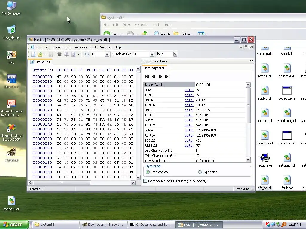306x229 pixels.
Task: Expand the Open file dropdown arrow
Action: (45, 54)
